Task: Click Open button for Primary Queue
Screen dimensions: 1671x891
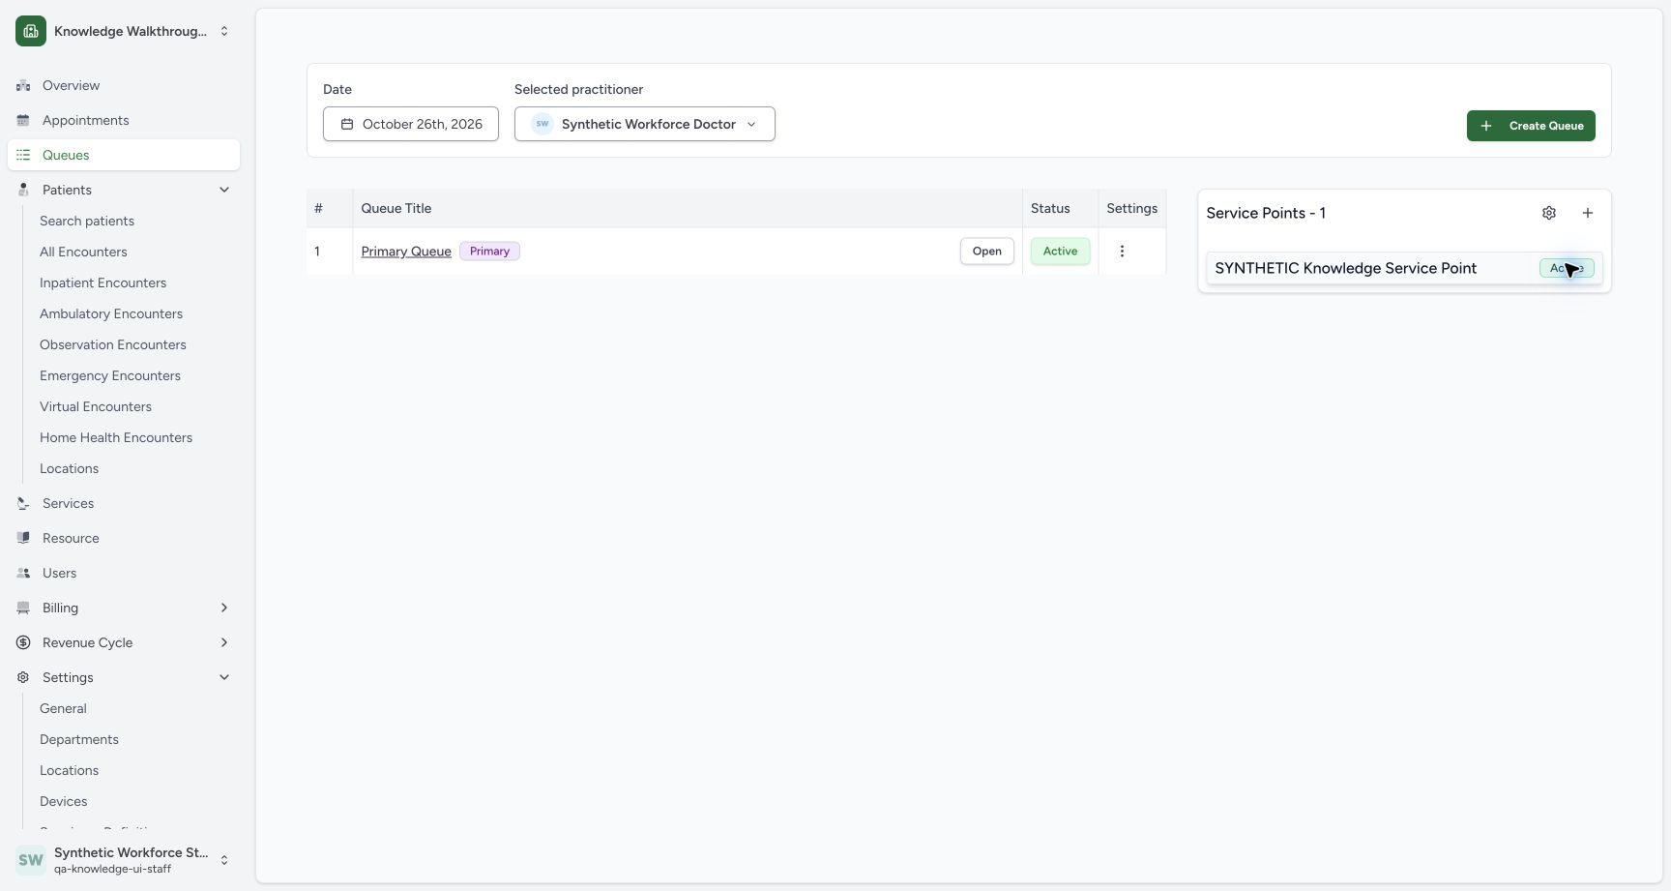Action: [x=987, y=252]
